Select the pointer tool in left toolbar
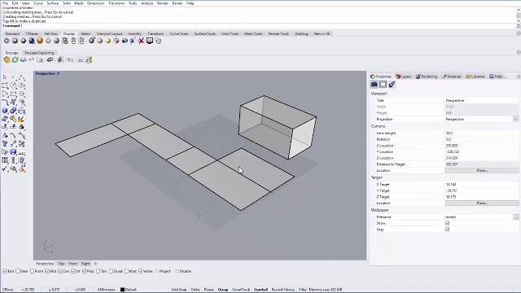Image resolution: width=521 pixels, height=293 pixels. (5, 77)
